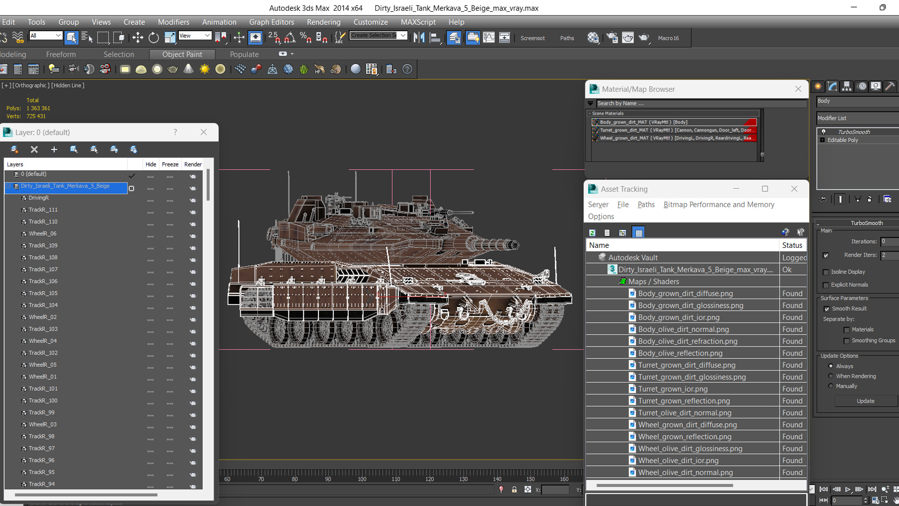Click the Screensot toolbar button
This screenshot has height=506, width=899.
532,38
